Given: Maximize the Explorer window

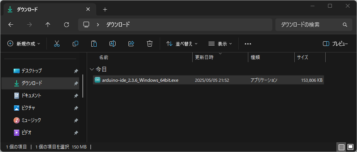Looking at the screenshot, I should click(x=330, y=6).
